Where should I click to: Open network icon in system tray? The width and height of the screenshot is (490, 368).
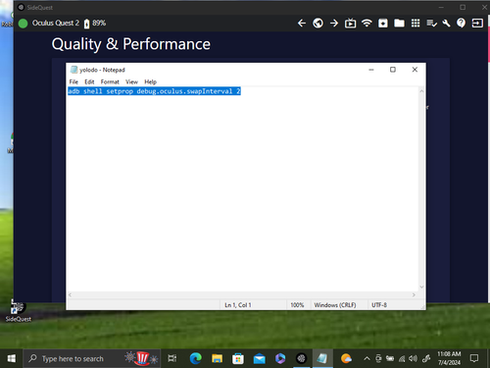pyautogui.click(x=402, y=359)
